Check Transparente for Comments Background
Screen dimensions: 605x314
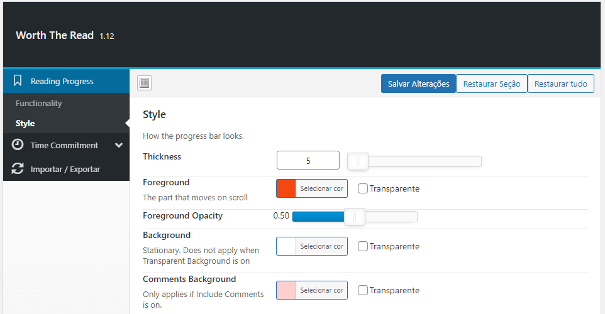point(363,290)
